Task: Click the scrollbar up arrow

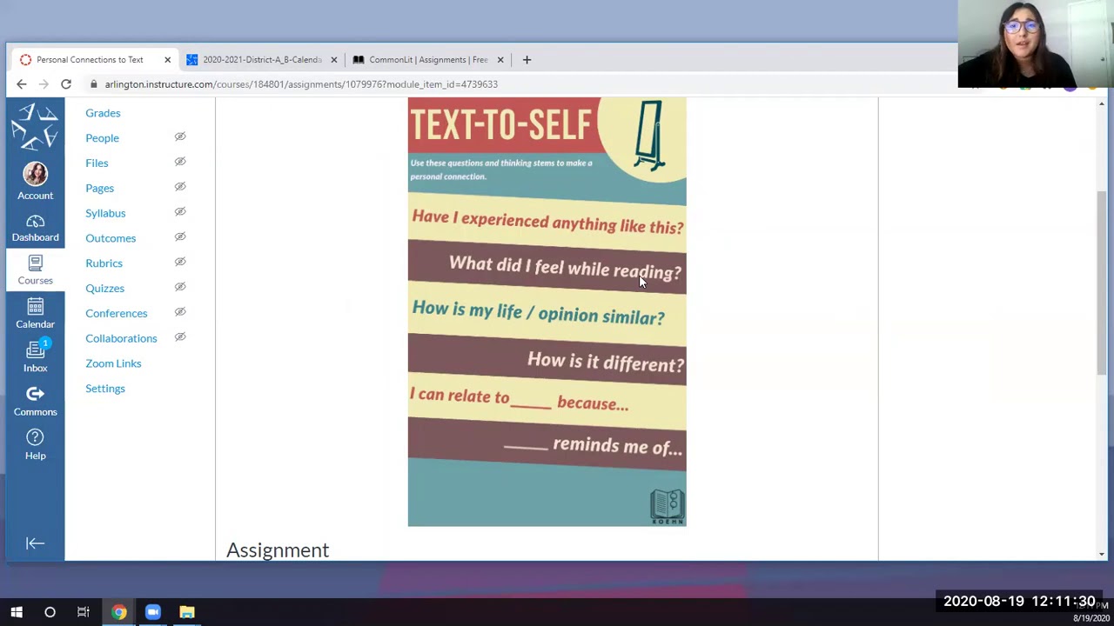Action: 1102,103
